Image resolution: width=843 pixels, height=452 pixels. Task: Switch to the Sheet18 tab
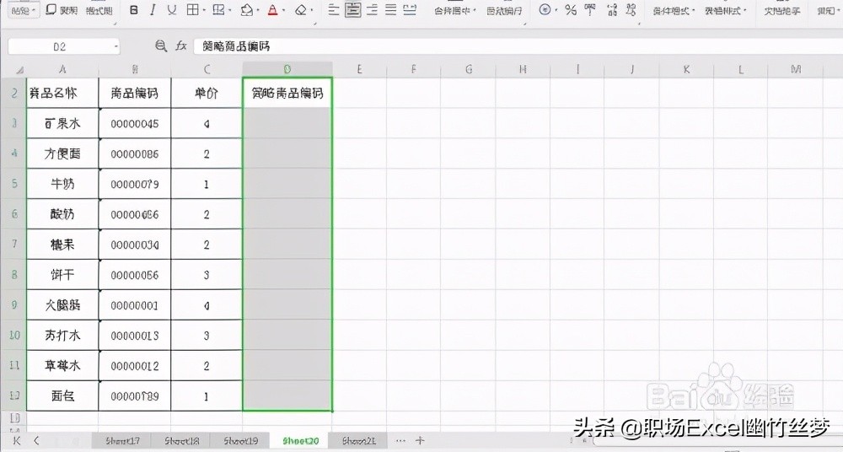click(x=182, y=441)
